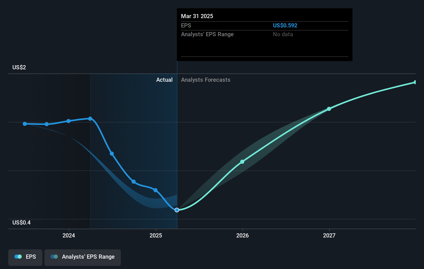The width and height of the screenshot is (424, 269).
Task: Click the US$0.4 y-axis label
Action: pyautogui.click(x=21, y=222)
